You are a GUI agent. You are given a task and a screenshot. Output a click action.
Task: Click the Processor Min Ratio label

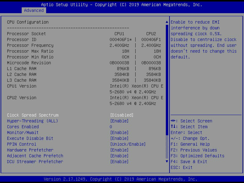(30, 57)
